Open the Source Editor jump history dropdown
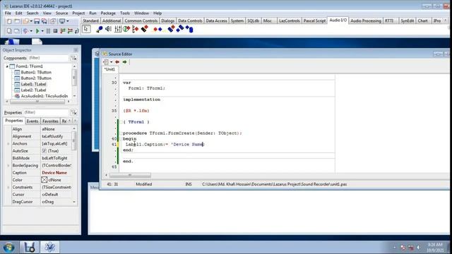The height and width of the screenshot is (254, 452). pos(111,62)
